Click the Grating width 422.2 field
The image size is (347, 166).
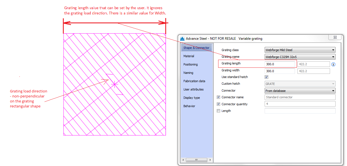pyautogui.click(x=314, y=71)
